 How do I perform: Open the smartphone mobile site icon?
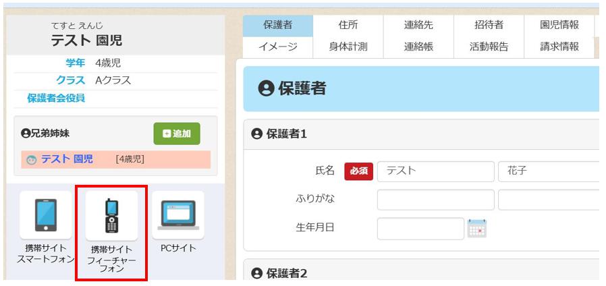(x=45, y=216)
